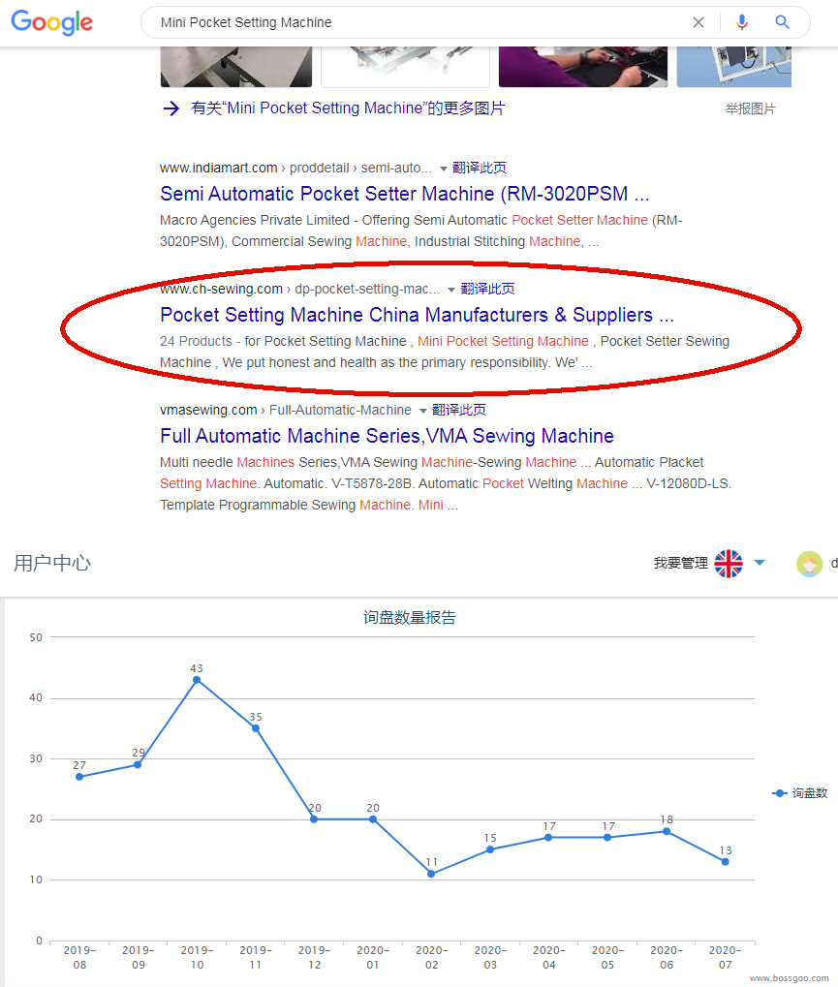838x987 pixels.
Task: Click the Google logo
Action: [x=51, y=23]
